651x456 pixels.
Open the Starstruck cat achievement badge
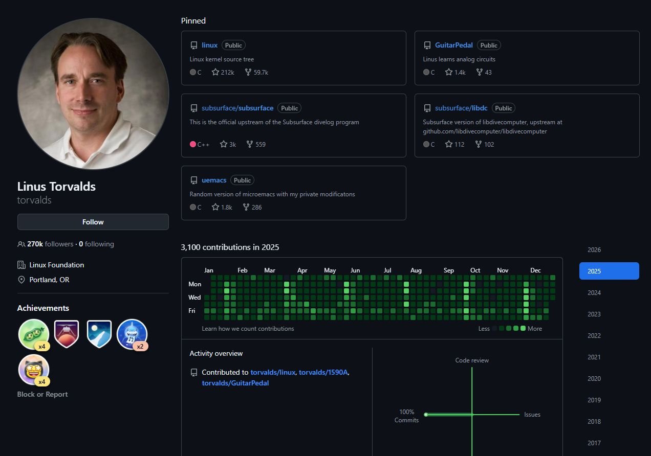click(34, 370)
